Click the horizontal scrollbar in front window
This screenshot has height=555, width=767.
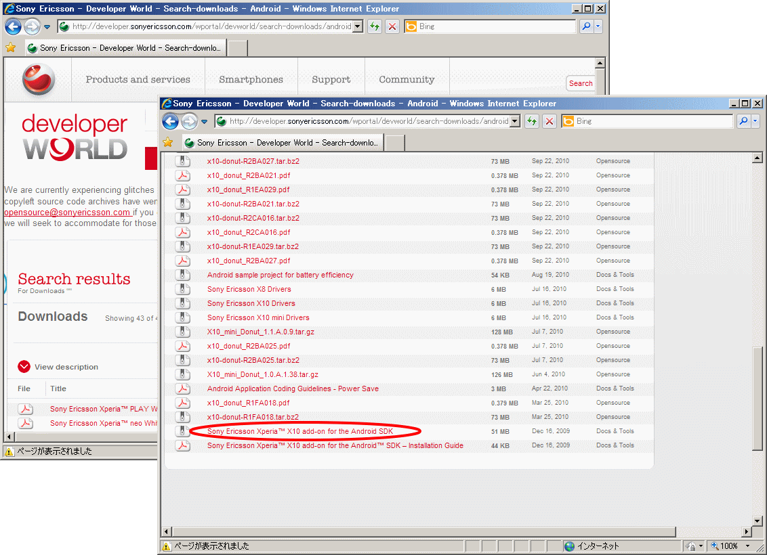point(425,531)
